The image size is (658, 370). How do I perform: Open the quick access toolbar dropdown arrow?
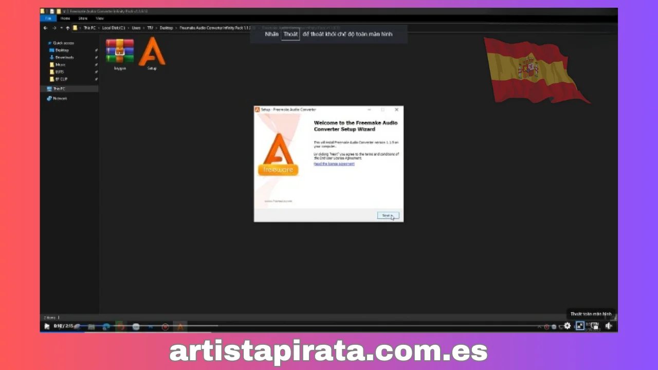point(64,11)
